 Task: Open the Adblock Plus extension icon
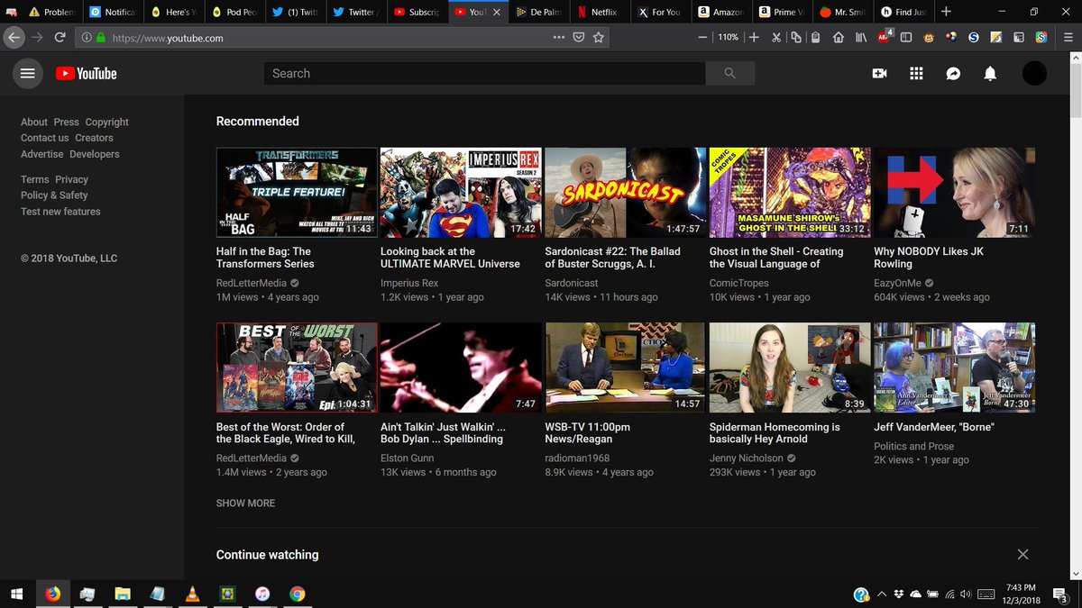click(885, 37)
